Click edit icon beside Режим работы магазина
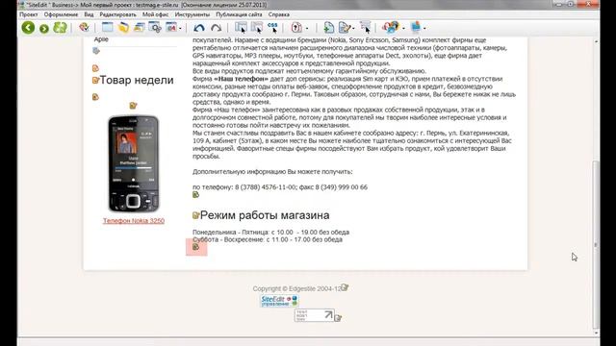616x346 pixels. [196, 215]
